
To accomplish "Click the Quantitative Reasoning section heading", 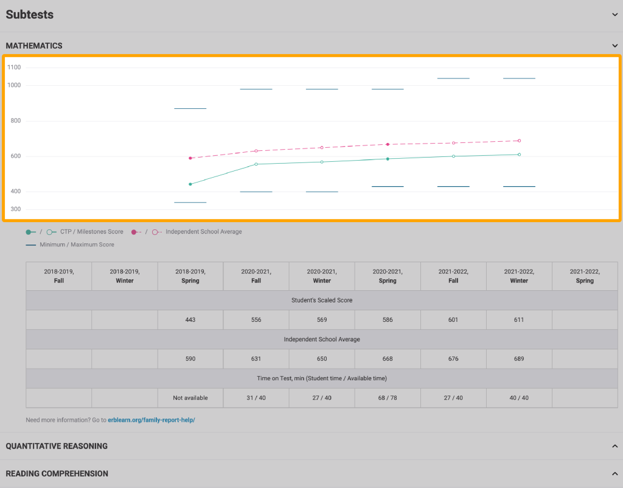I will (x=57, y=446).
